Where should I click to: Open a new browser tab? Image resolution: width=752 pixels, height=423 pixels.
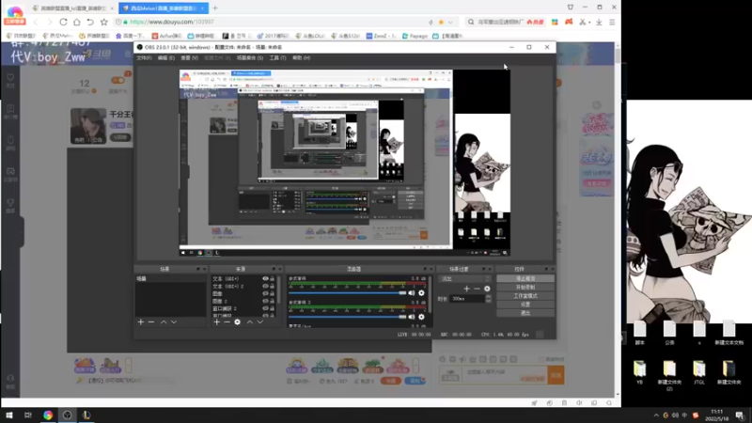click(x=215, y=8)
